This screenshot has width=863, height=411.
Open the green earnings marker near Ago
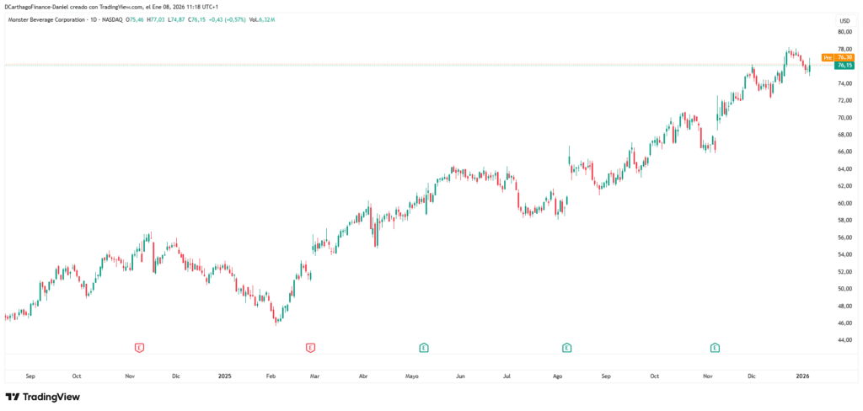567,347
